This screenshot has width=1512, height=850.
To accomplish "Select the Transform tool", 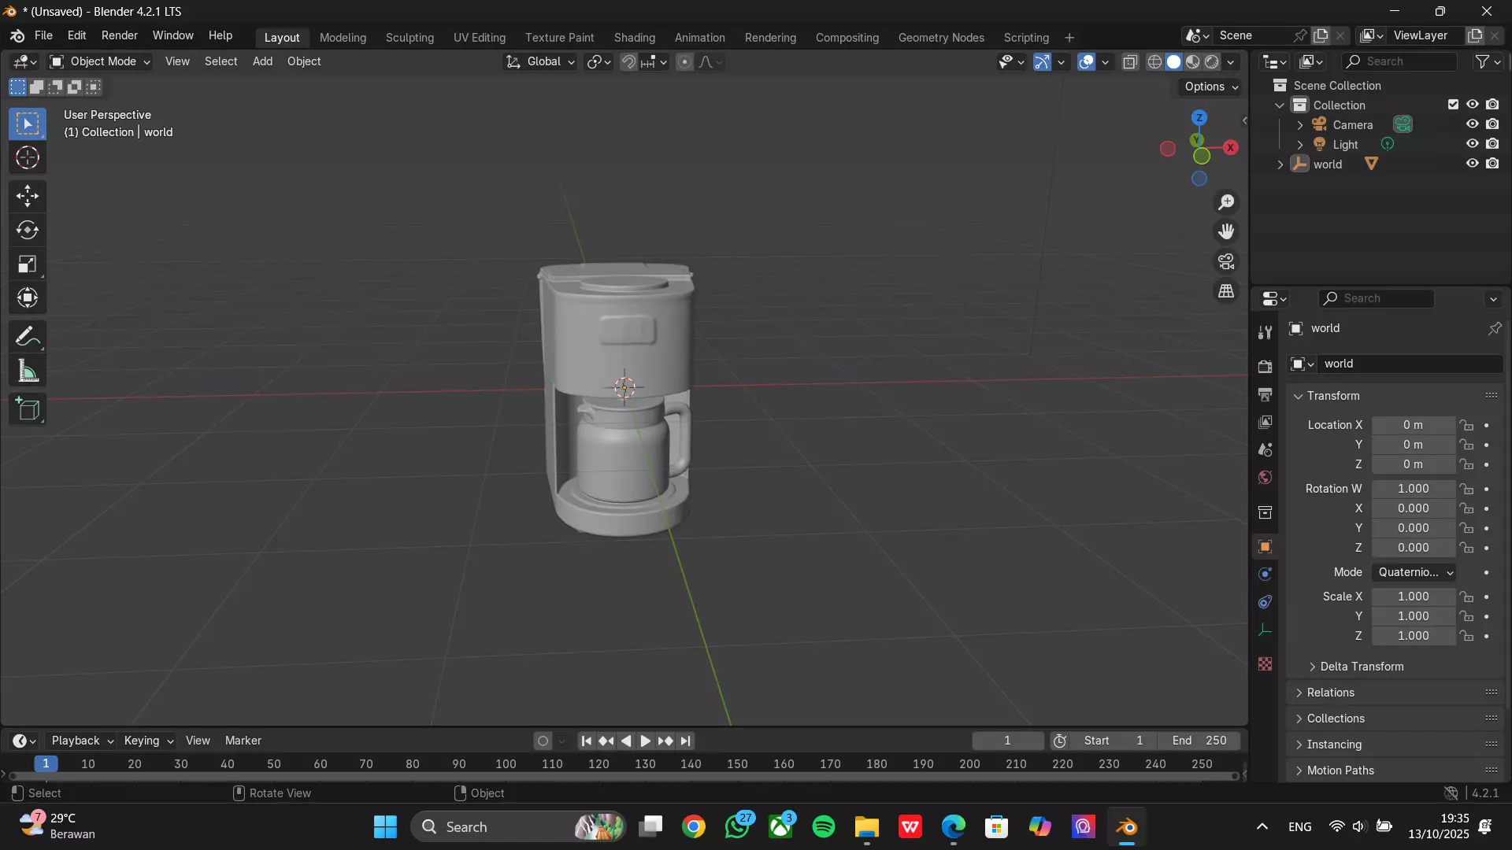I will [x=28, y=297].
